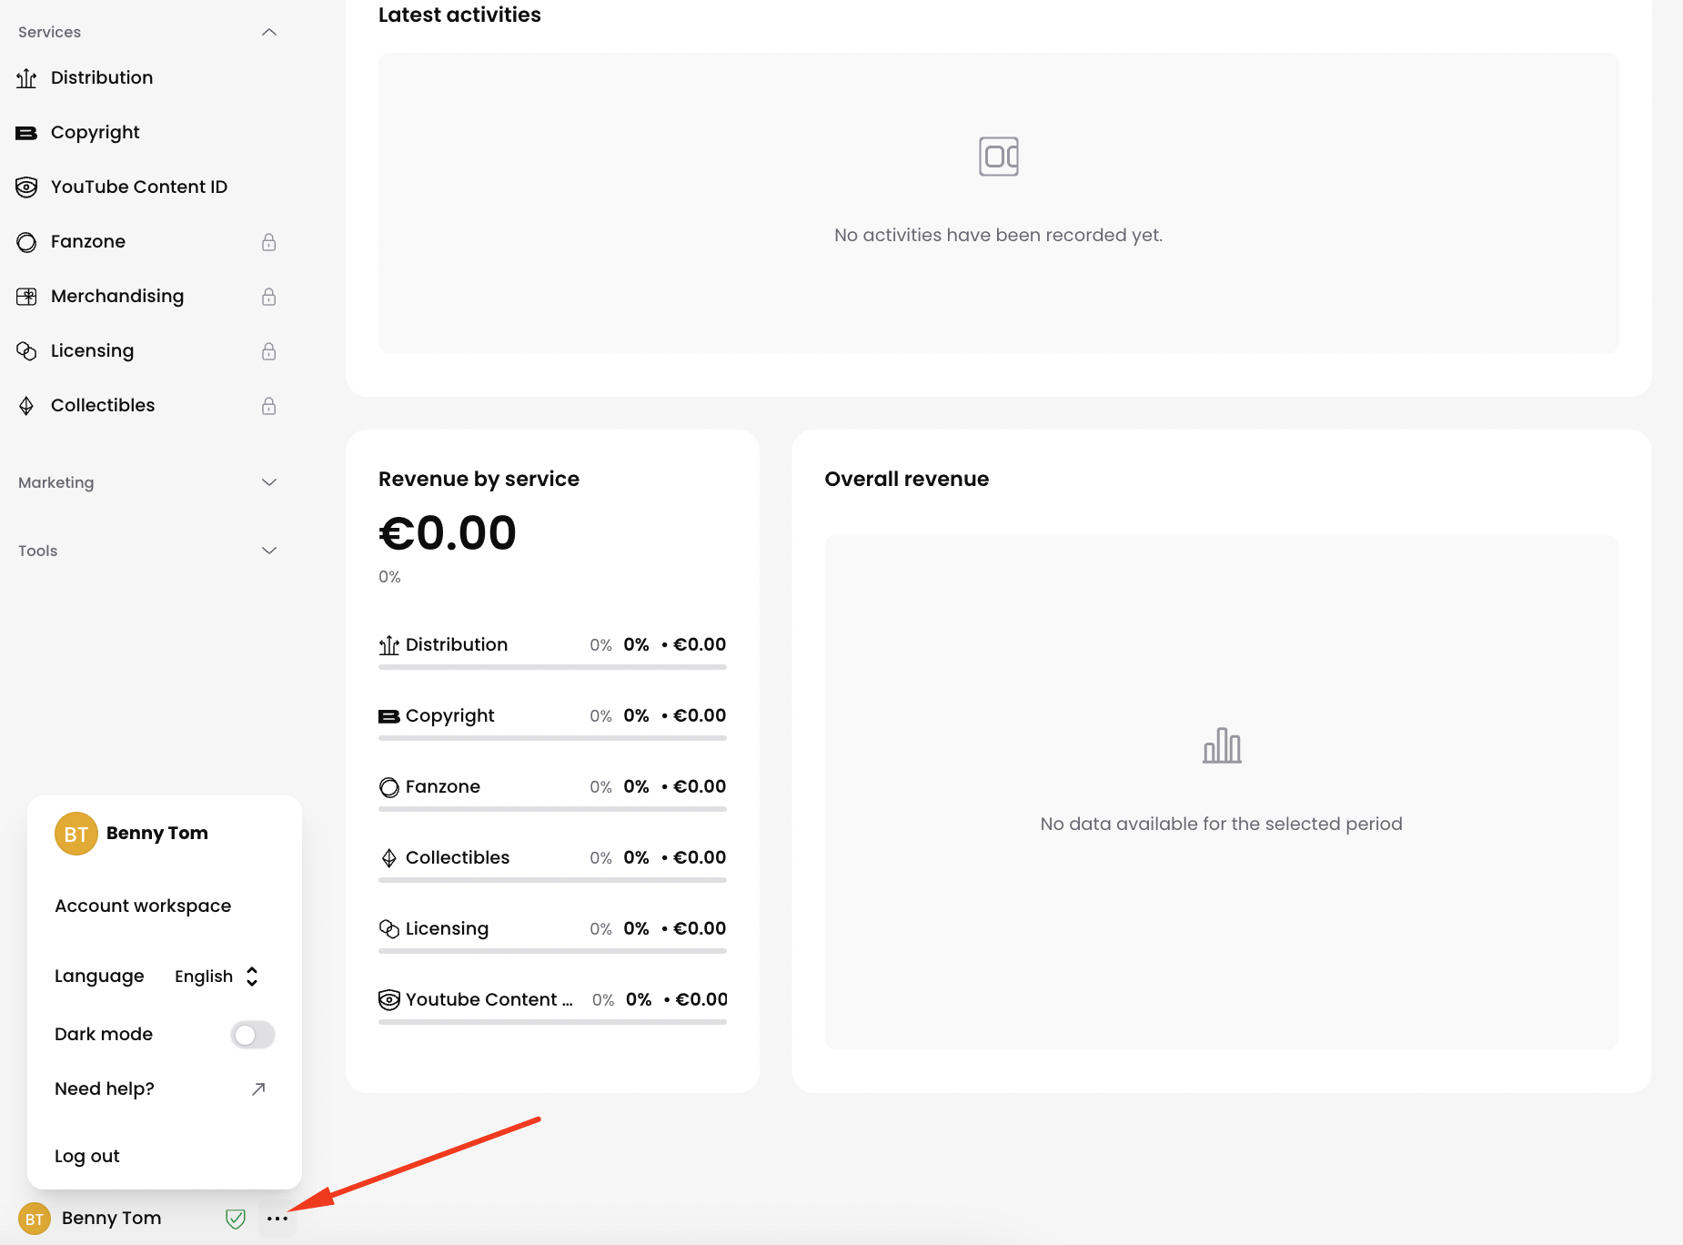Screen dimensions: 1683x1245
Task: Click the green verified shield icon
Action: (x=236, y=1219)
